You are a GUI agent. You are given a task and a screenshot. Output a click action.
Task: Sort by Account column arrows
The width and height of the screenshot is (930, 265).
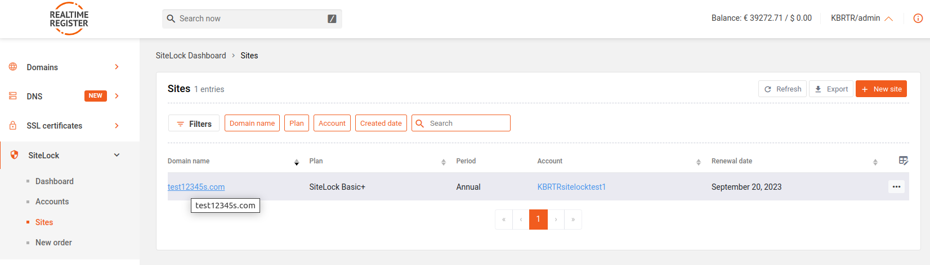point(699,162)
